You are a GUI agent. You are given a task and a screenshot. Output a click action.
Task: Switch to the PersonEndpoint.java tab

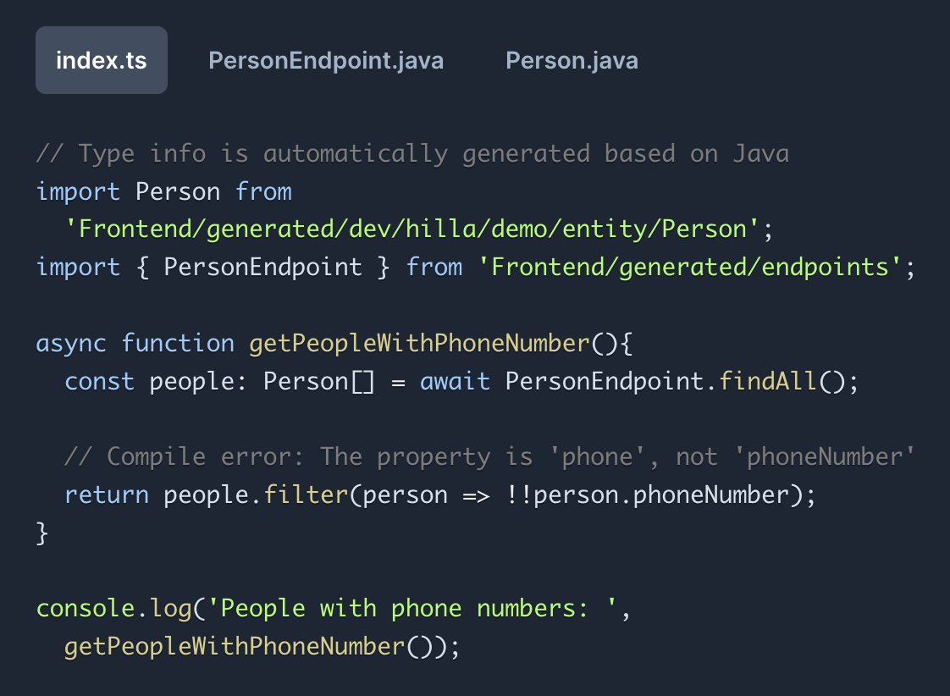(x=326, y=61)
